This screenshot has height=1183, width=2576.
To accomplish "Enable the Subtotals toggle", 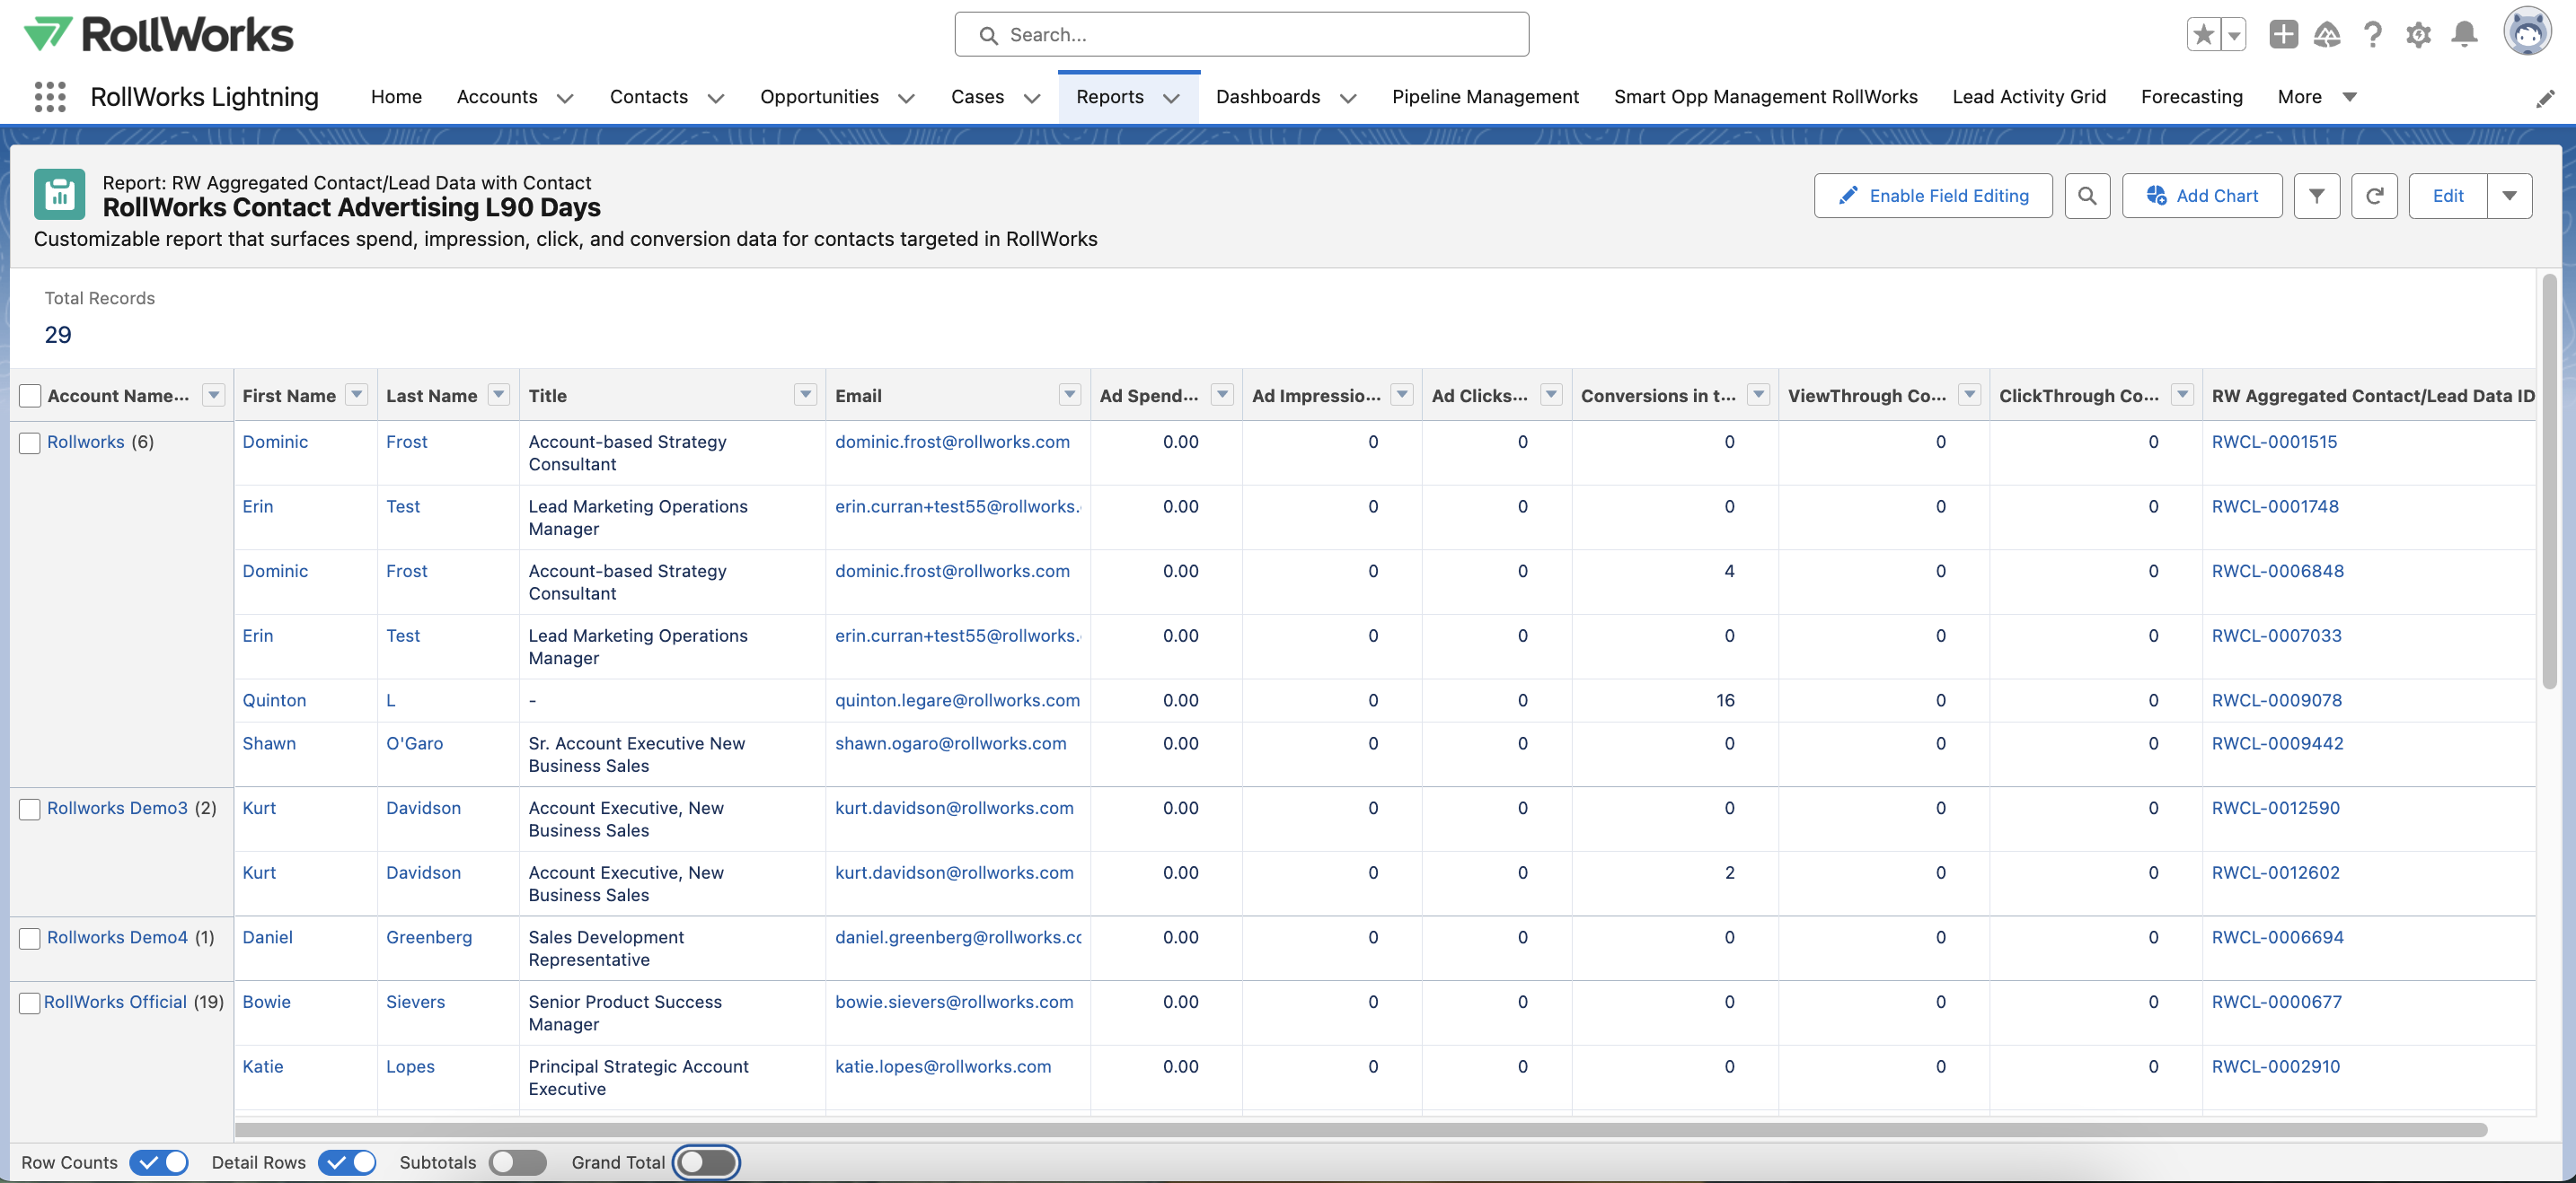I will point(517,1162).
